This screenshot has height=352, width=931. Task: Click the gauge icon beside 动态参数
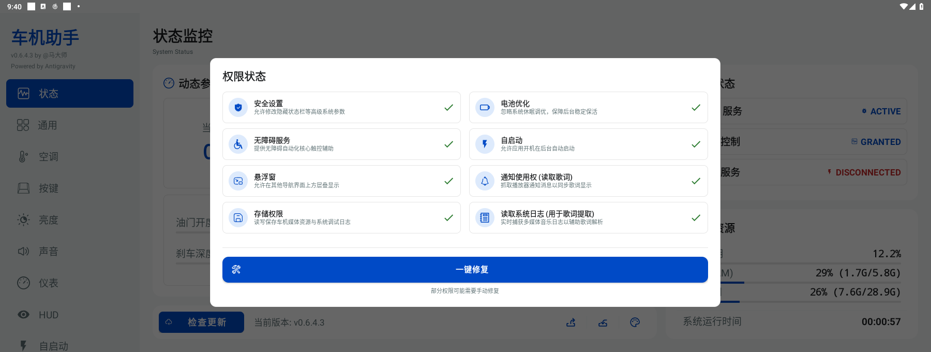(x=169, y=83)
